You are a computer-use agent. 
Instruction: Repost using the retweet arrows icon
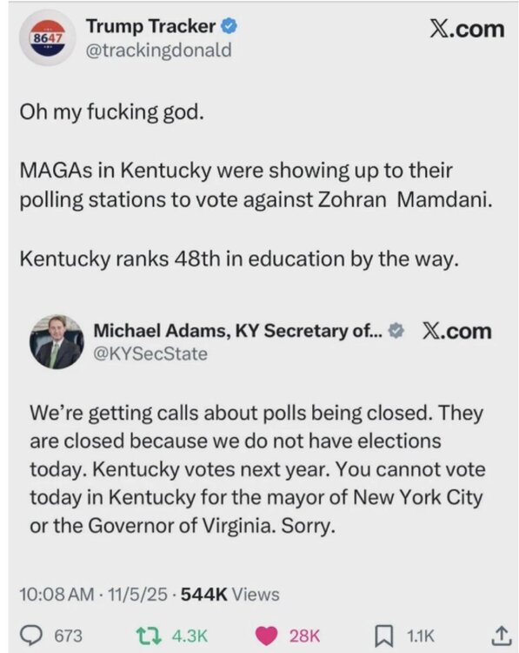coord(149,636)
